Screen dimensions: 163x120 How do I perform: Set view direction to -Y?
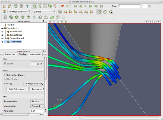point(81,12)
